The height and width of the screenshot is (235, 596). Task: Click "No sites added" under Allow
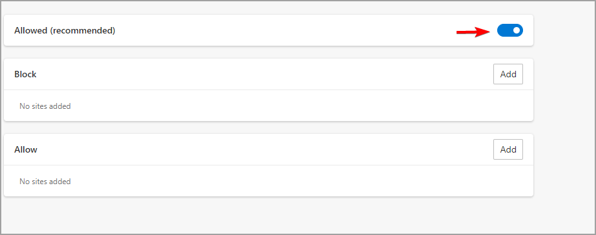click(x=45, y=182)
